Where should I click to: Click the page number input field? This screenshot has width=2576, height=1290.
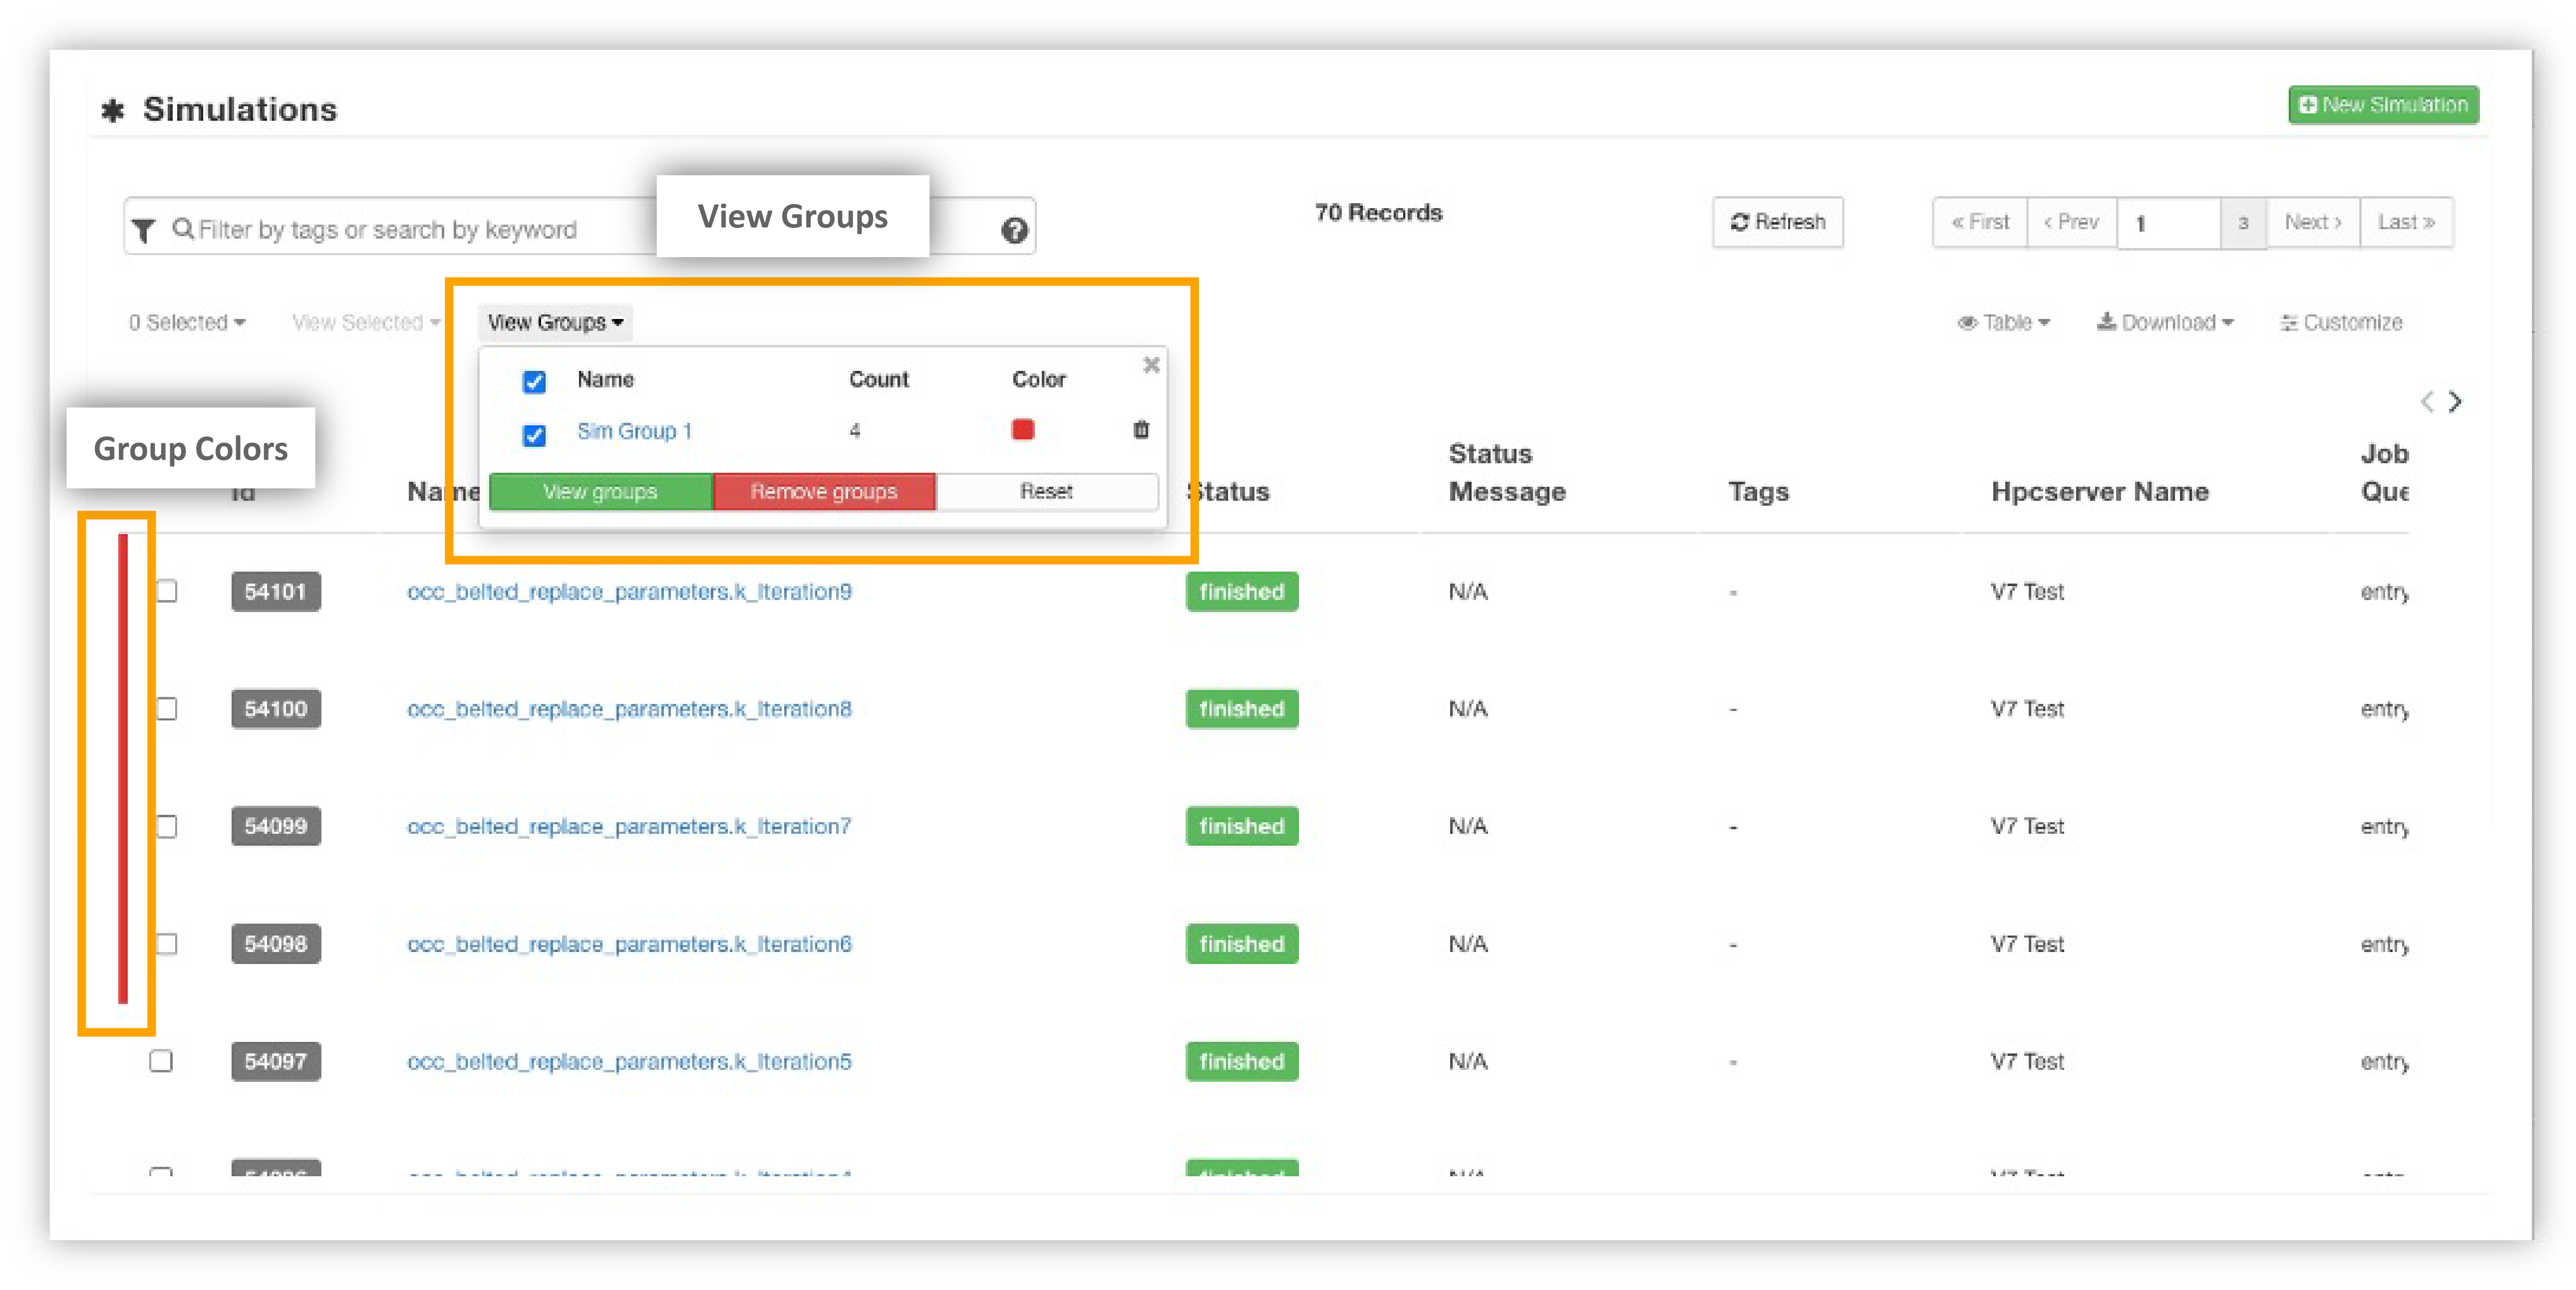point(2169,222)
